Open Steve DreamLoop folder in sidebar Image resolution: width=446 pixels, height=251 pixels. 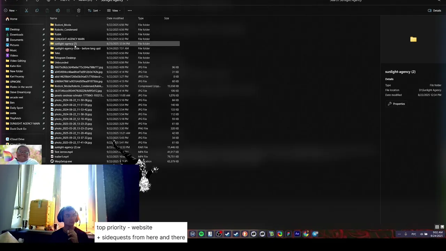pos(20,92)
